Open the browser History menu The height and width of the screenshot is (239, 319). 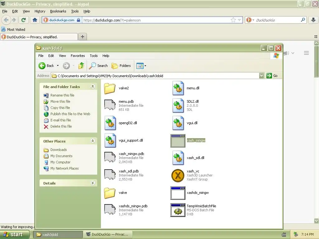40,11
